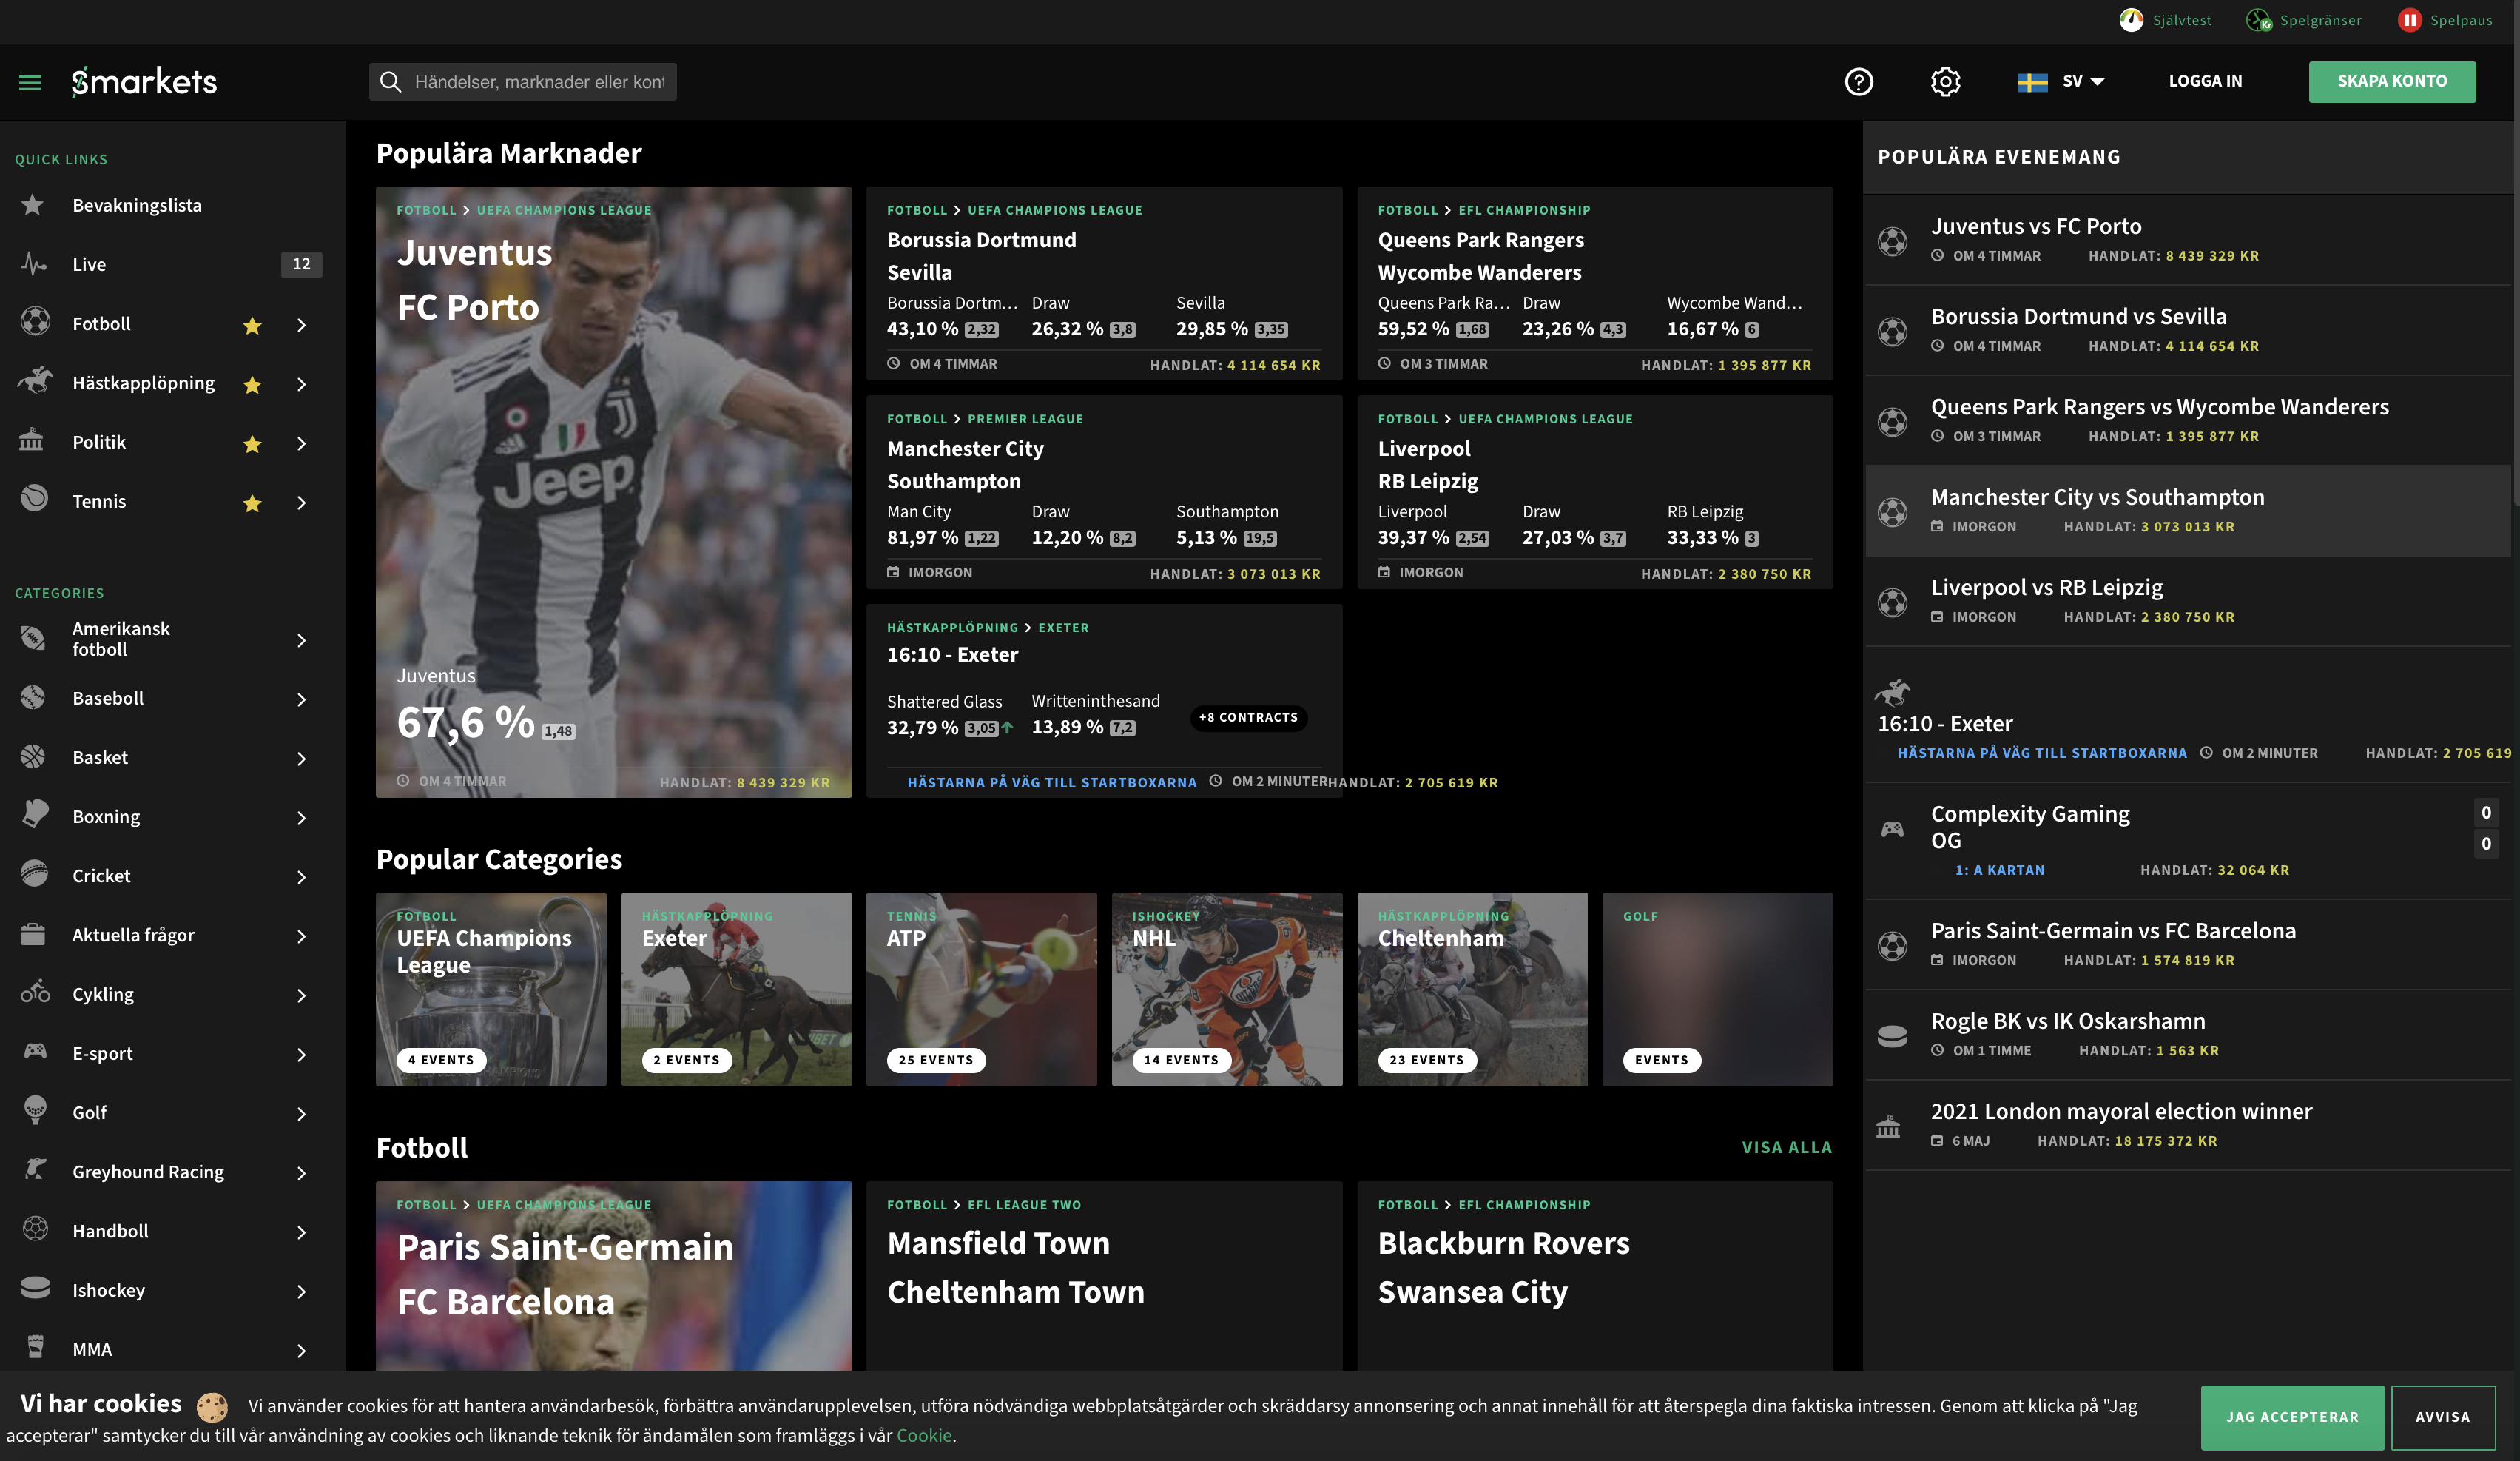This screenshot has height=1461, width=2520.
Task: Click the VISA ALLA link for Fotboll
Action: coord(1786,1147)
